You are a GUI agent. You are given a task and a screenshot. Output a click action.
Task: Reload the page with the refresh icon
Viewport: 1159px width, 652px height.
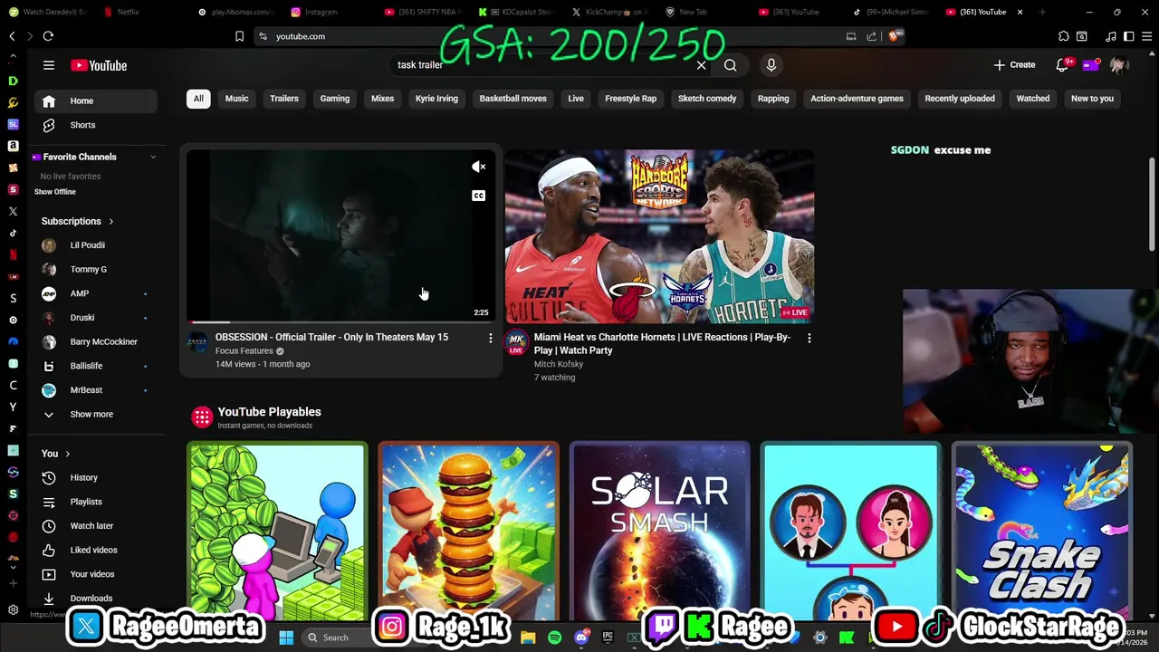click(48, 36)
